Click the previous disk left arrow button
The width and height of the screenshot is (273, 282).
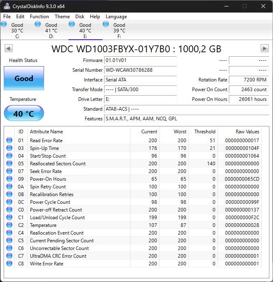click(8, 49)
